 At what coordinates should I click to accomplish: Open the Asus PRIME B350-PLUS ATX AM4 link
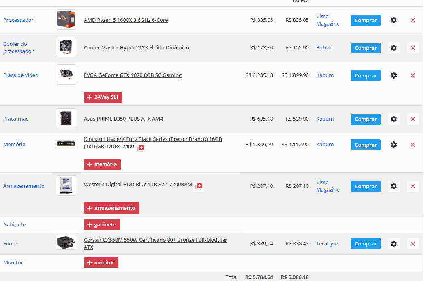123,119
